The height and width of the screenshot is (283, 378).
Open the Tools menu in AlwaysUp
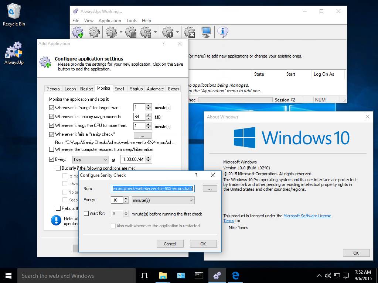coord(132,21)
